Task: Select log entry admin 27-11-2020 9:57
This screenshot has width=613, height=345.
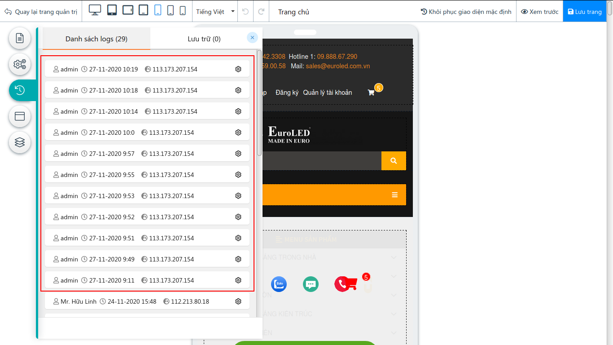Action: tap(147, 154)
